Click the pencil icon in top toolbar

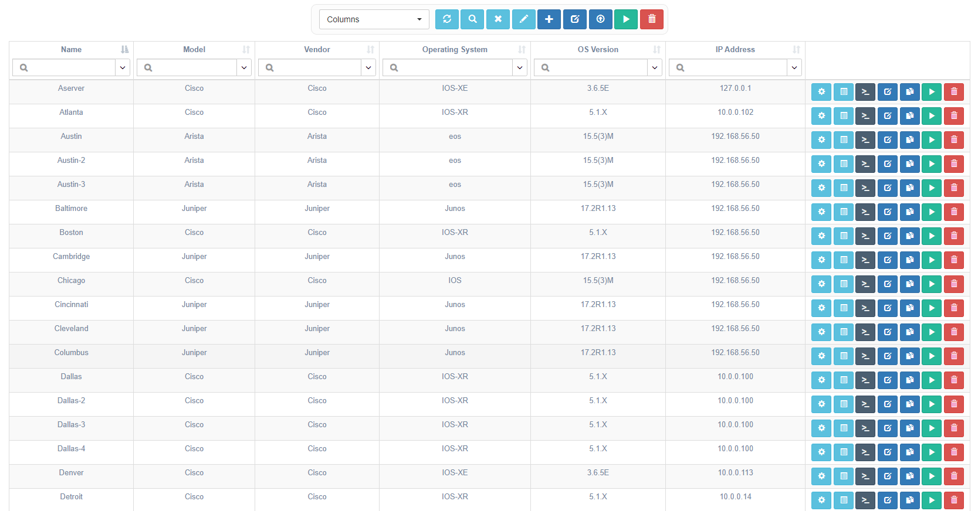524,19
